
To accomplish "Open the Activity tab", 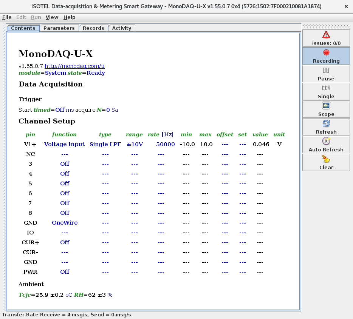I will tap(122, 28).
